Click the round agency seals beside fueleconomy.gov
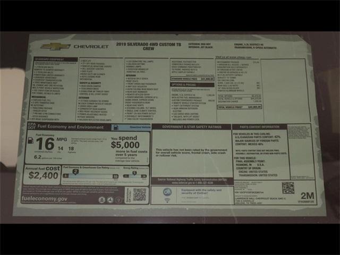 click(x=109, y=200)
